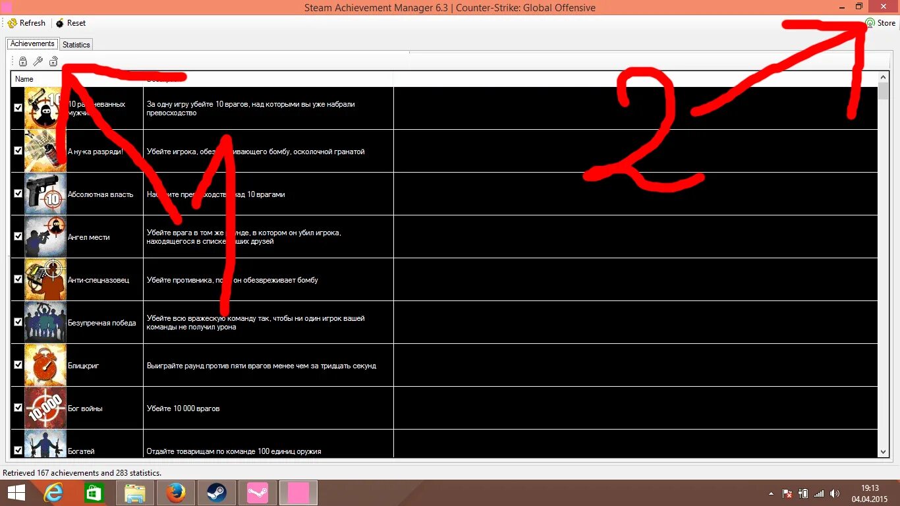
Task: Click the pistol icon for Абсолютная власть
Action: (45, 194)
